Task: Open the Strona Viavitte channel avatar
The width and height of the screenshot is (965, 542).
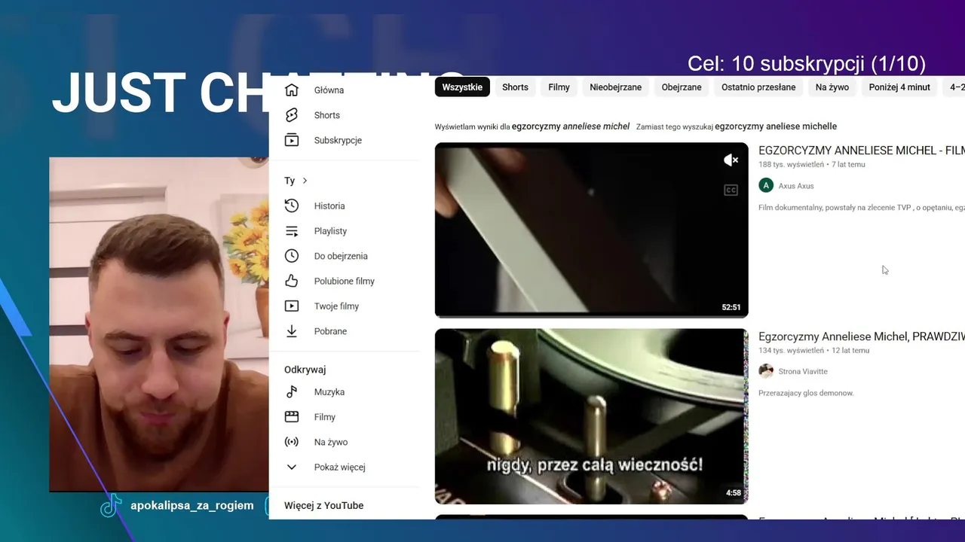Action: point(766,371)
